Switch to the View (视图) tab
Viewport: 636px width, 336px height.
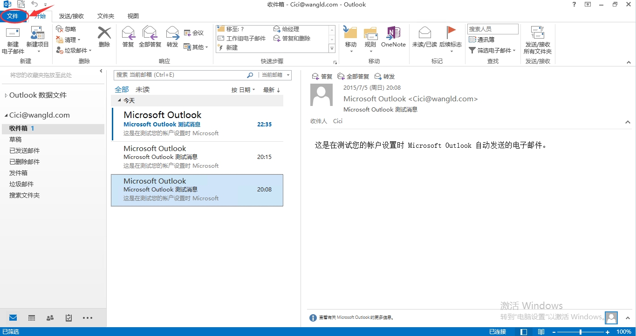(x=133, y=16)
